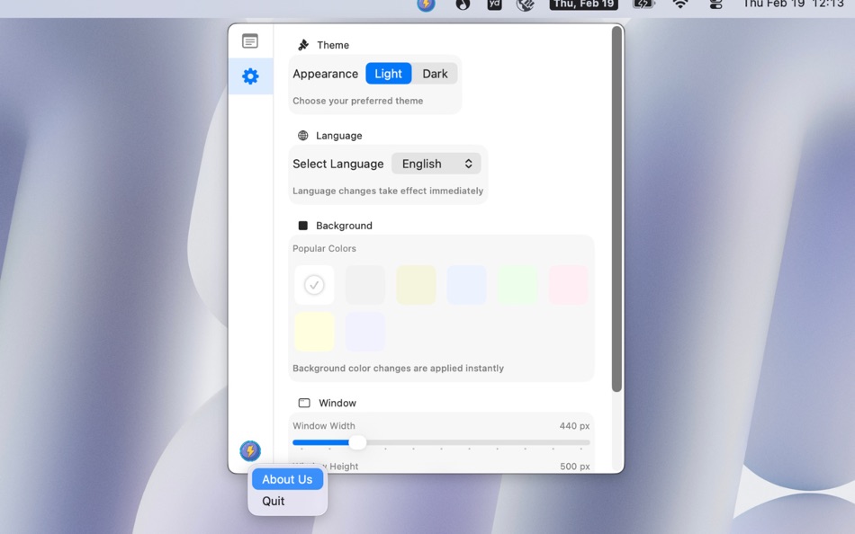Click the paintbrush icon next to Theme
This screenshot has width=855, height=534.
point(303,44)
